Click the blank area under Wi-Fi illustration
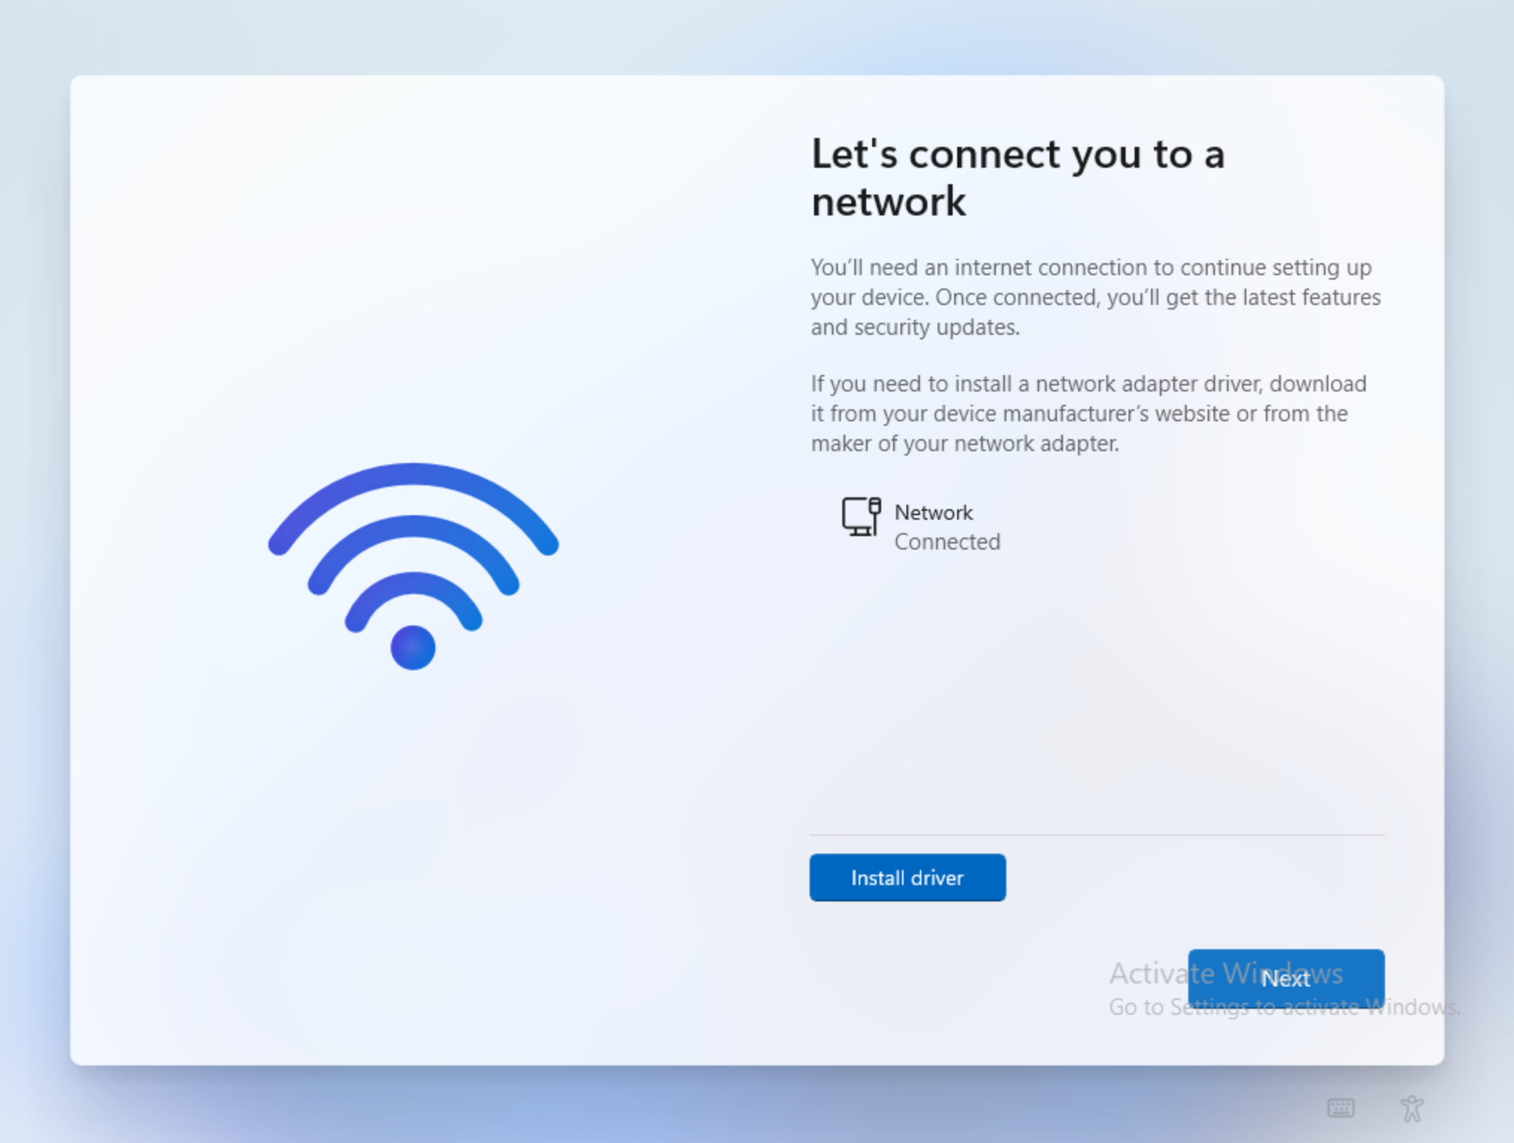Viewport: 1514px width, 1143px height. pyautogui.click(x=413, y=857)
